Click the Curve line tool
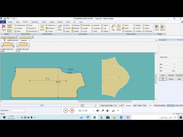 (84, 31)
